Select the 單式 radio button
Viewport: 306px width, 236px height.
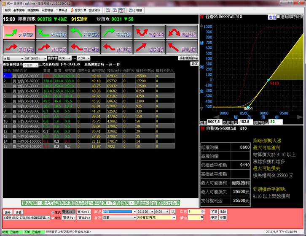click(52, 212)
